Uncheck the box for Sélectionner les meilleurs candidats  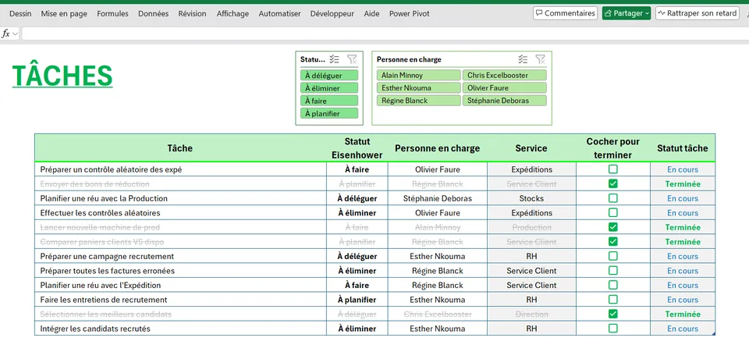coord(613,314)
